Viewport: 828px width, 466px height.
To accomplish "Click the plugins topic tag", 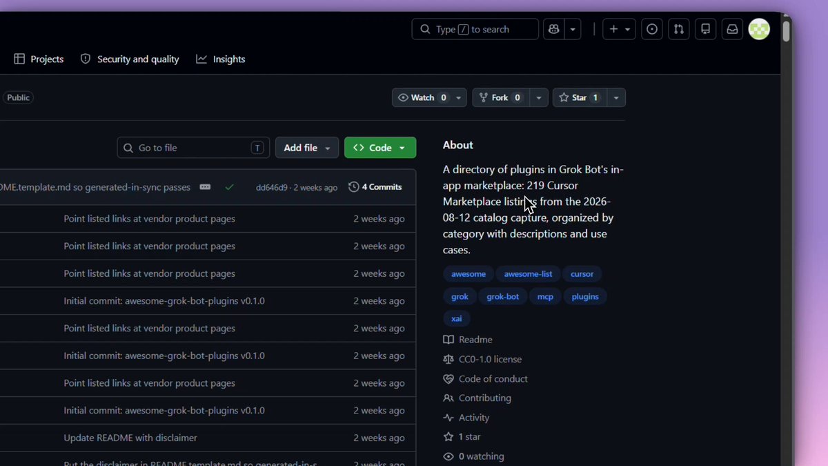I will 585,297.
